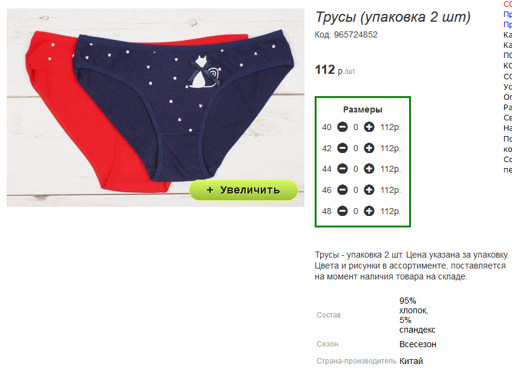Viewport: 512px width, 378px height.
Task: Open the first blue sidebar link
Action: tap(507, 14)
